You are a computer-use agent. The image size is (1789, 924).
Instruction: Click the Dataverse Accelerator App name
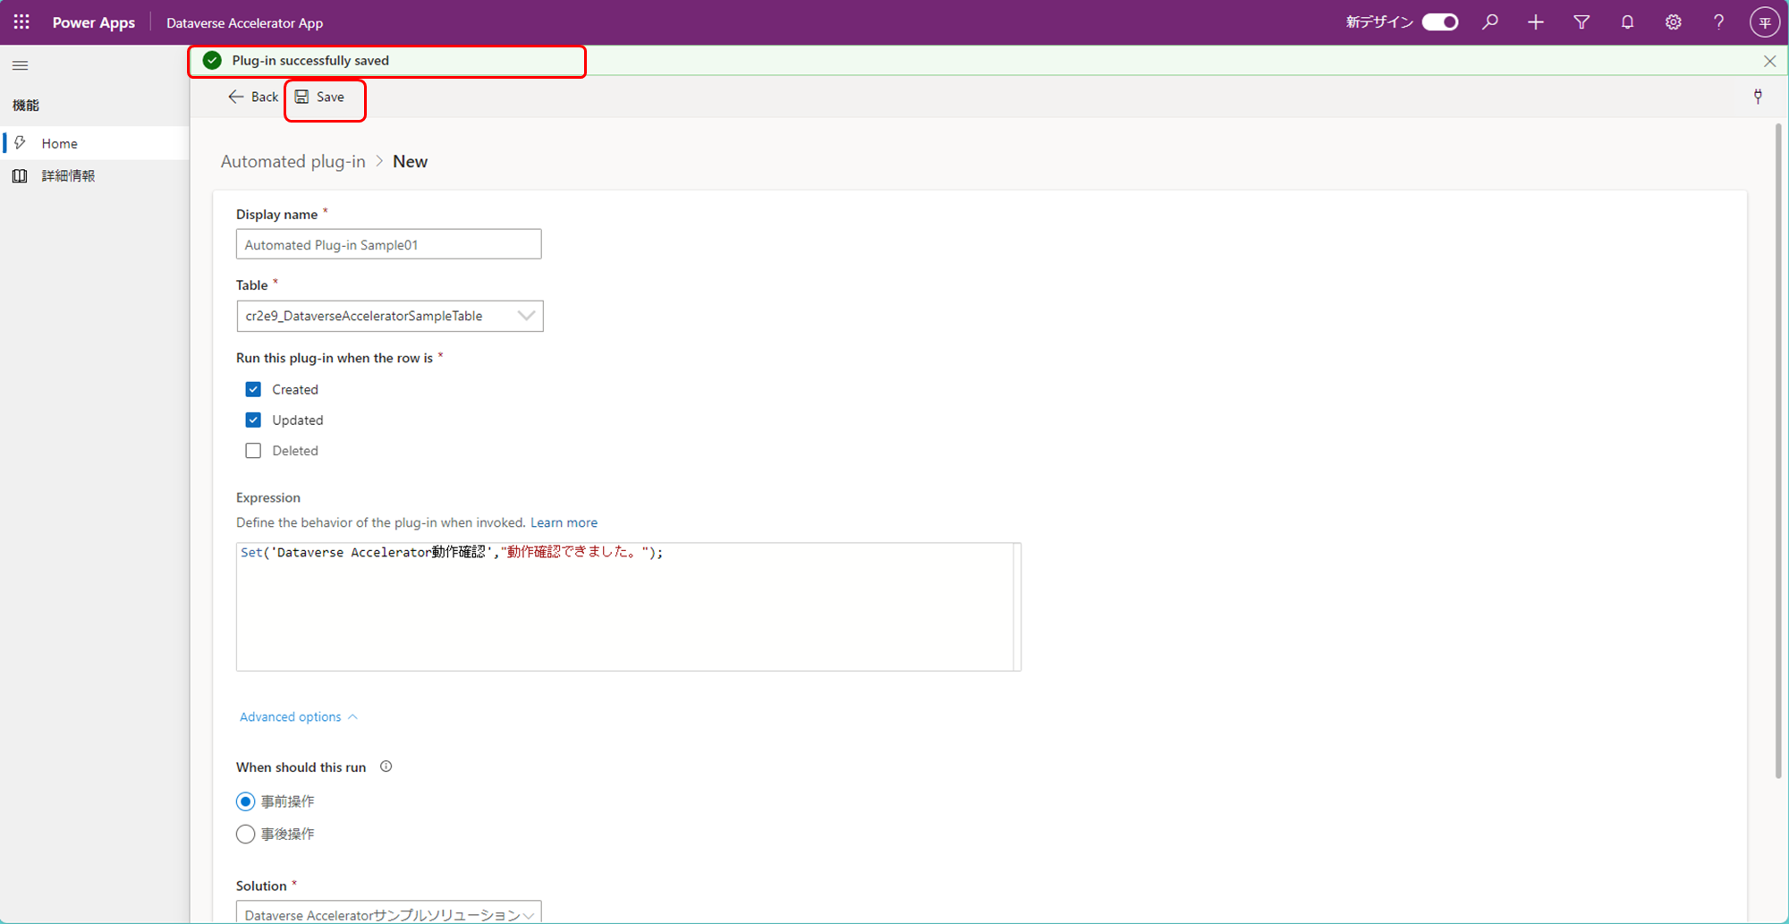click(x=245, y=23)
